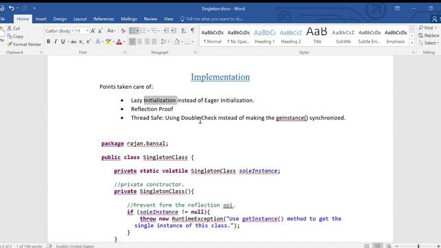Open the View tab
441x248 pixels.
168,19
